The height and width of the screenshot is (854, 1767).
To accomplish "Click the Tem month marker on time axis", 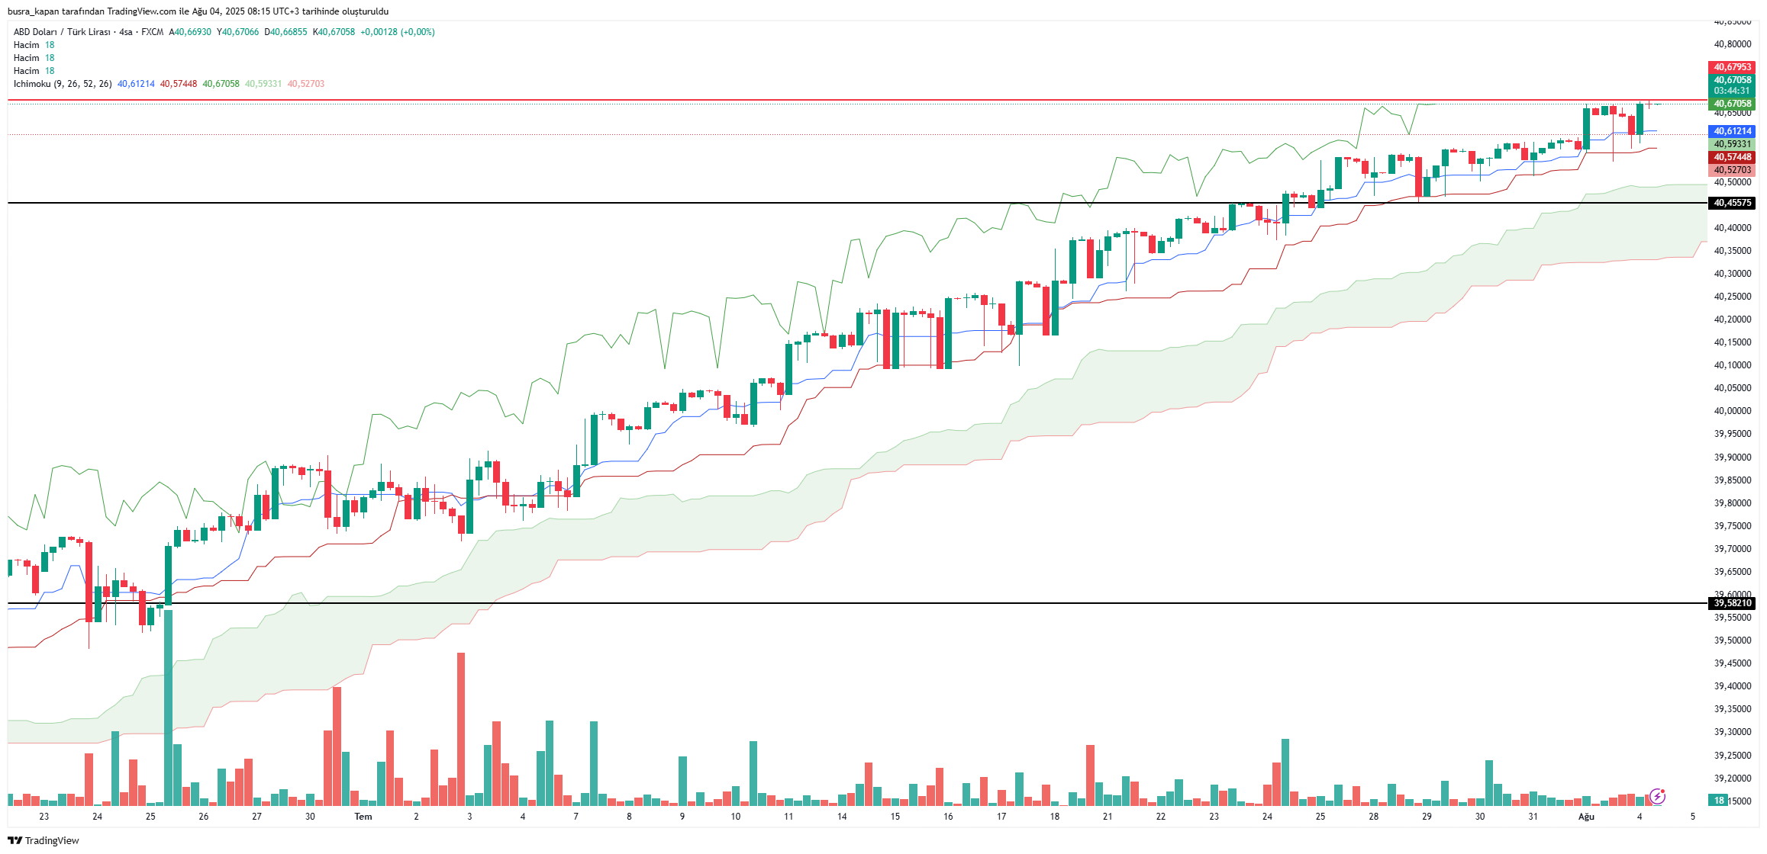I will tap(363, 817).
